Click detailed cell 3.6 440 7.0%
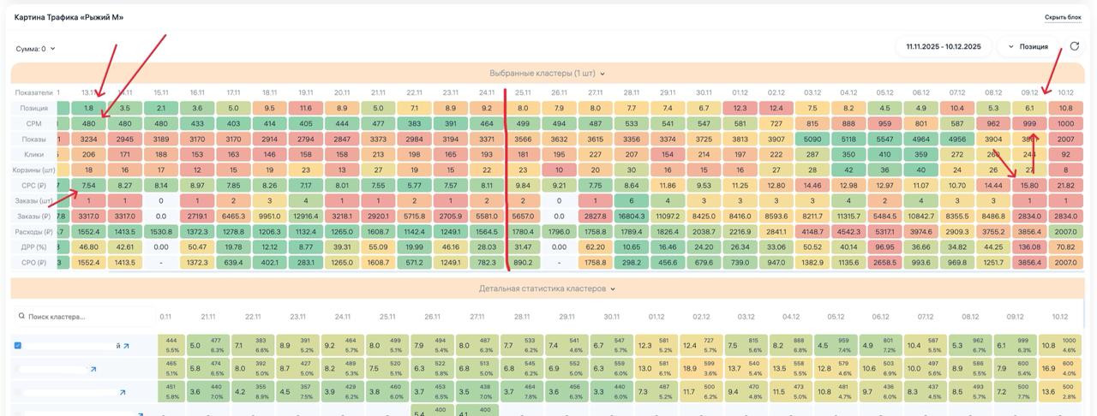1097x416 pixels. pyautogui.click(x=207, y=393)
